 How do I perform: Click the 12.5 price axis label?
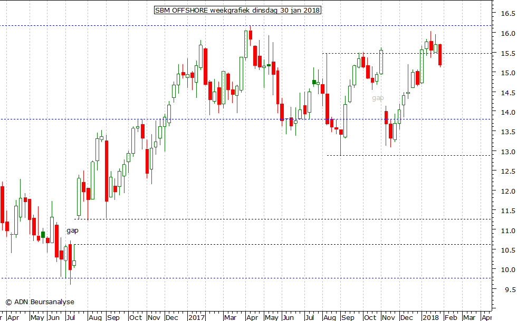tap(508, 172)
